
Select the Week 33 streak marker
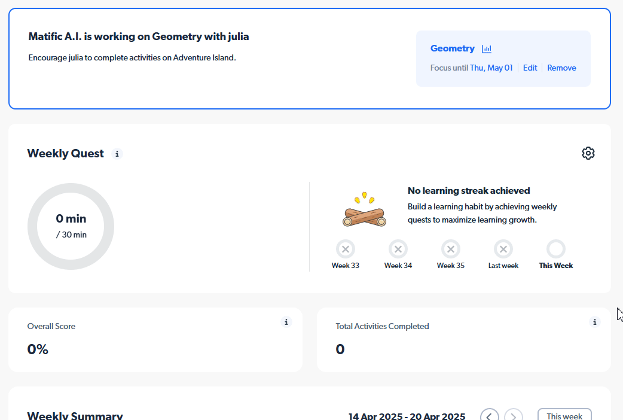[345, 249]
